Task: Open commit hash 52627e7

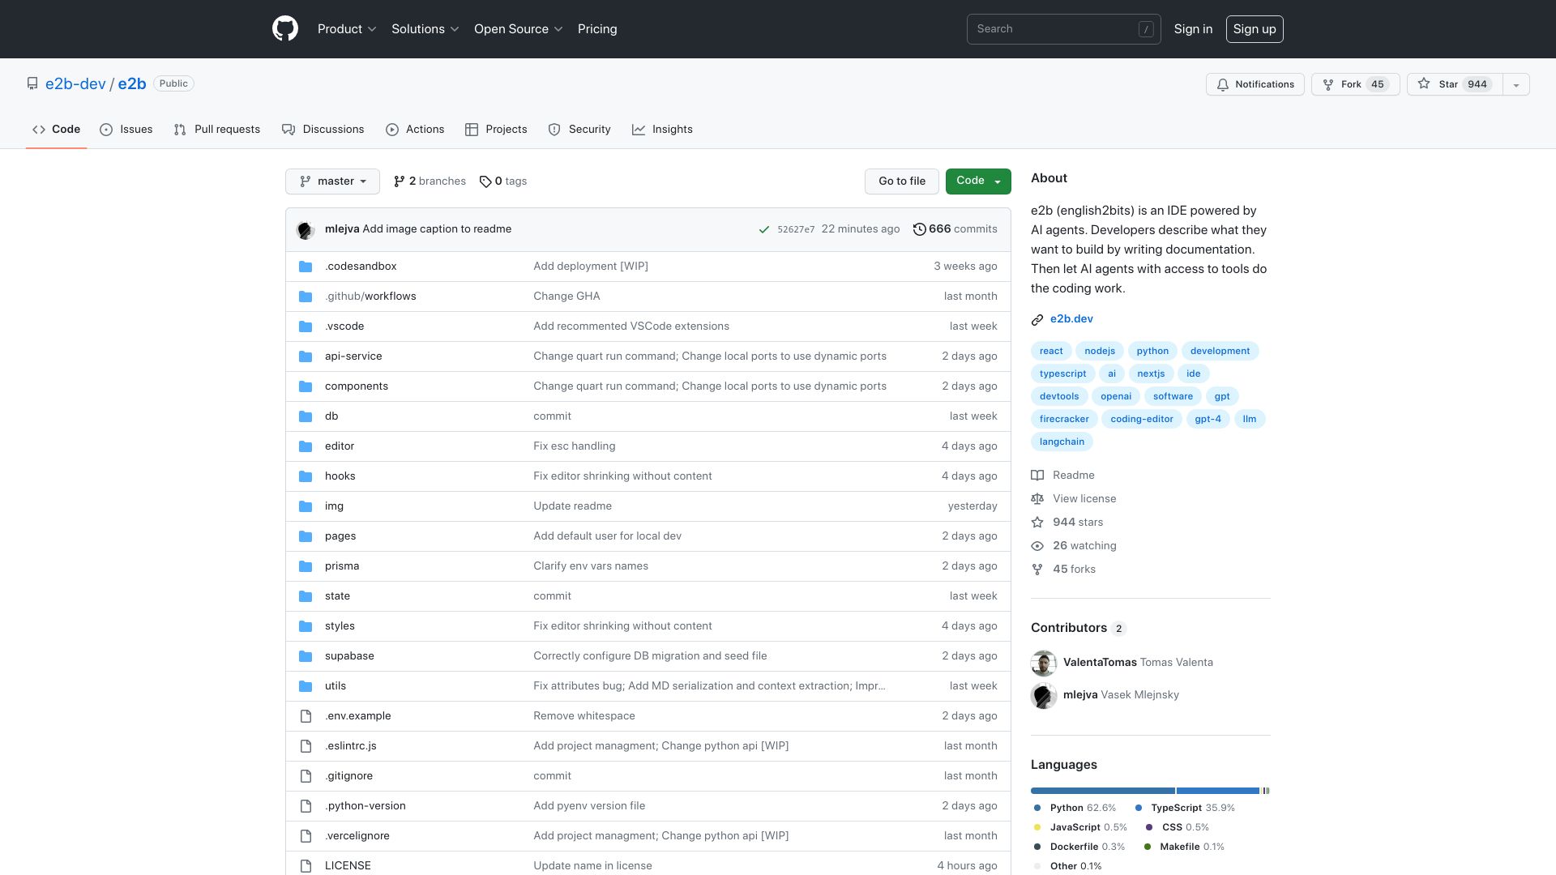Action: pos(796,230)
